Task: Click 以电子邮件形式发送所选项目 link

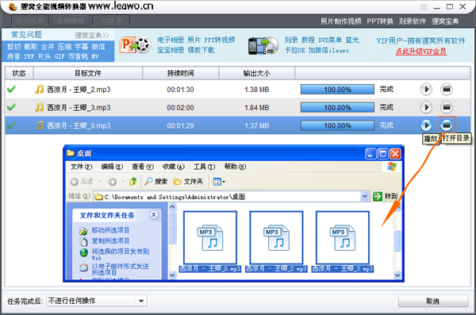Action: click(x=121, y=269)
